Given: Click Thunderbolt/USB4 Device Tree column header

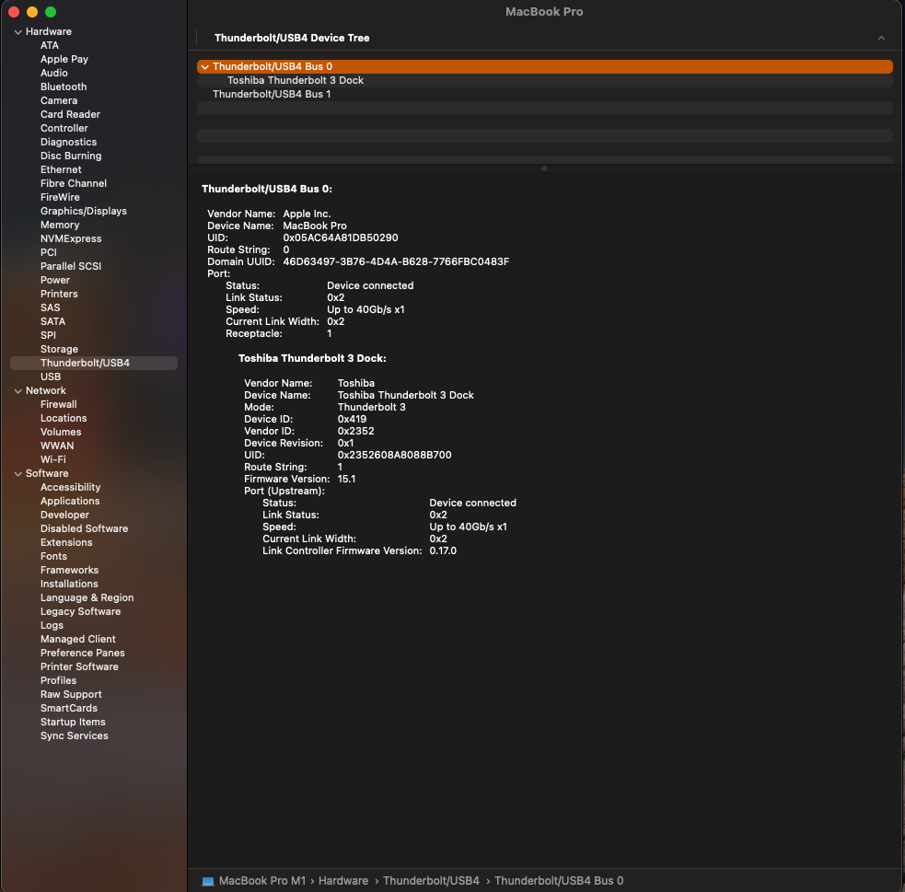Looking at the screenshot, I should pyautogui.click(x=292, y=38).
